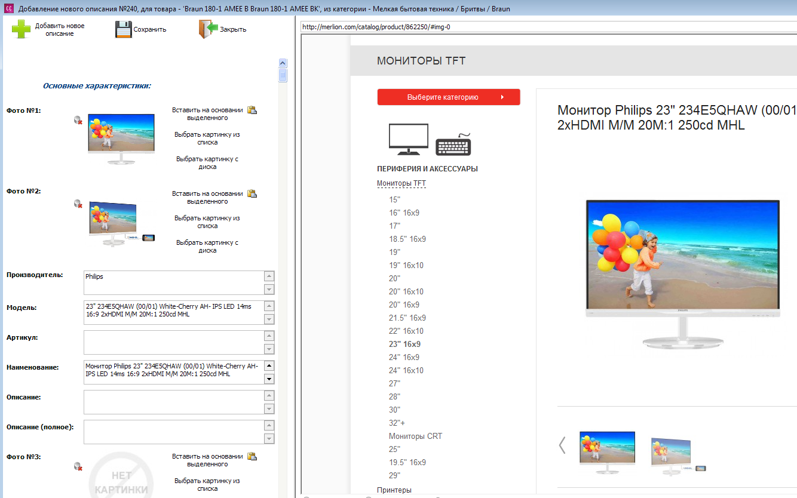The image size is (797, 498).
Task: Click the paste icon beside Фото №3
Action: point(252,456)
